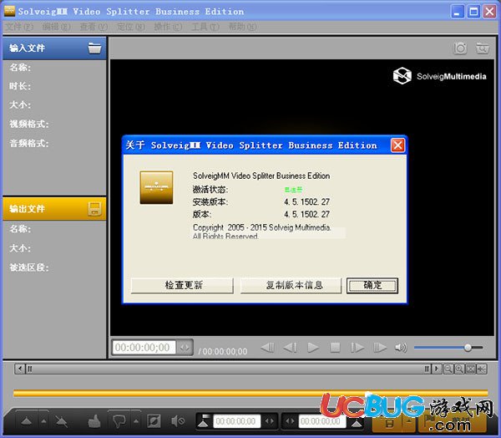Click the 输入文件 panel header

(x=54, y=48)
